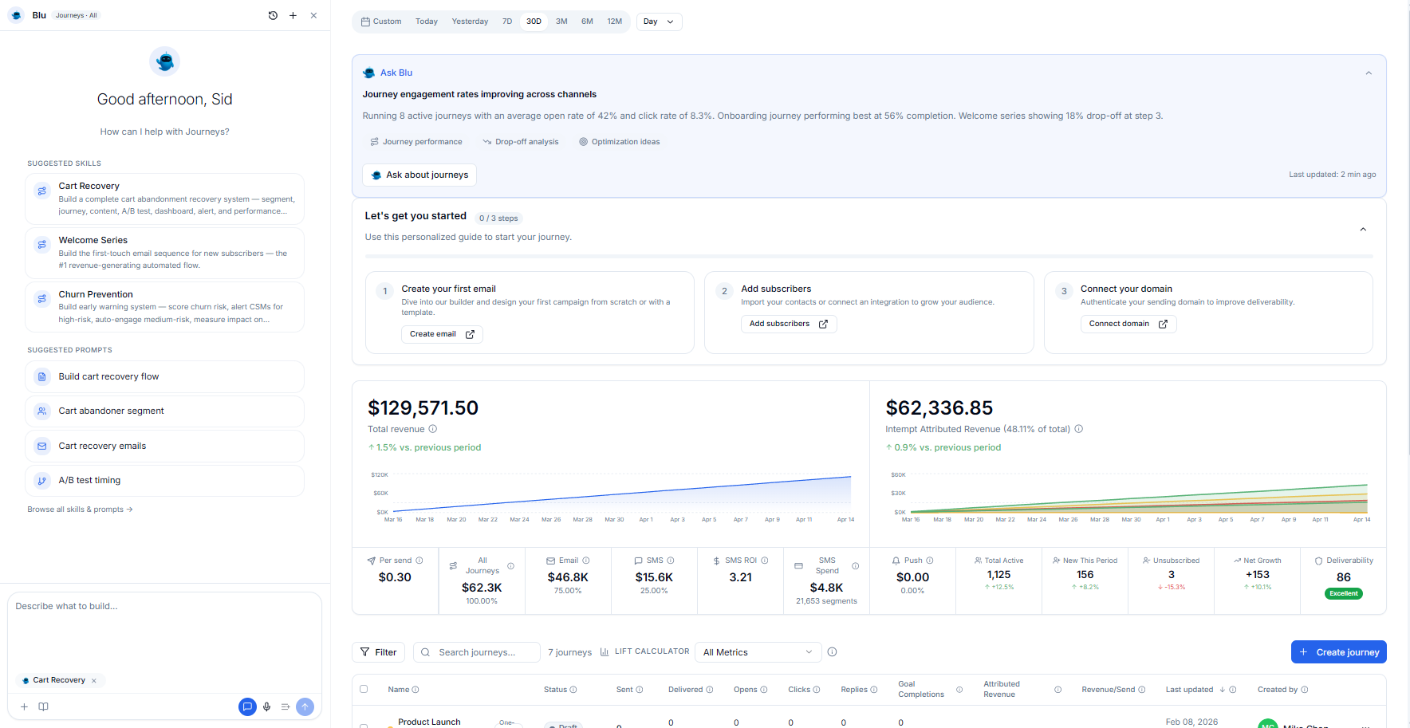Click the Deliverability score Excellent badge
Image resolution: width=1410 pixels, height=728 pixels.
point(1343,593)
